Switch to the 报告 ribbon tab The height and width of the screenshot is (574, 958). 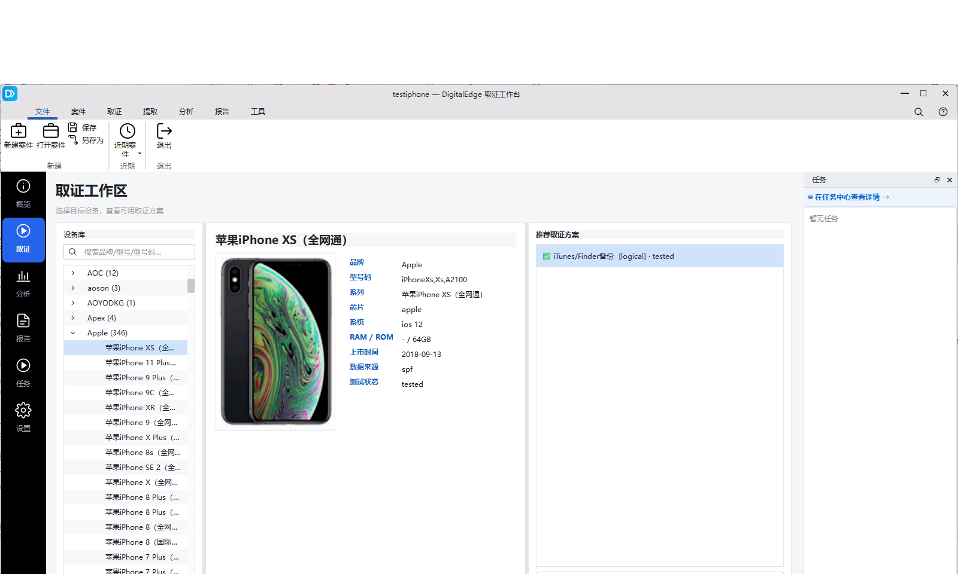coord(222,112)
